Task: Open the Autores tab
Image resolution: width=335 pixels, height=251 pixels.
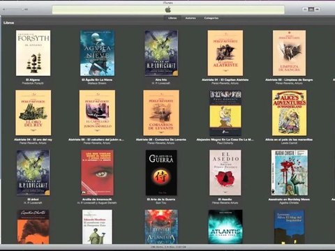Action: pyautogui.click(x=191, y=18)
